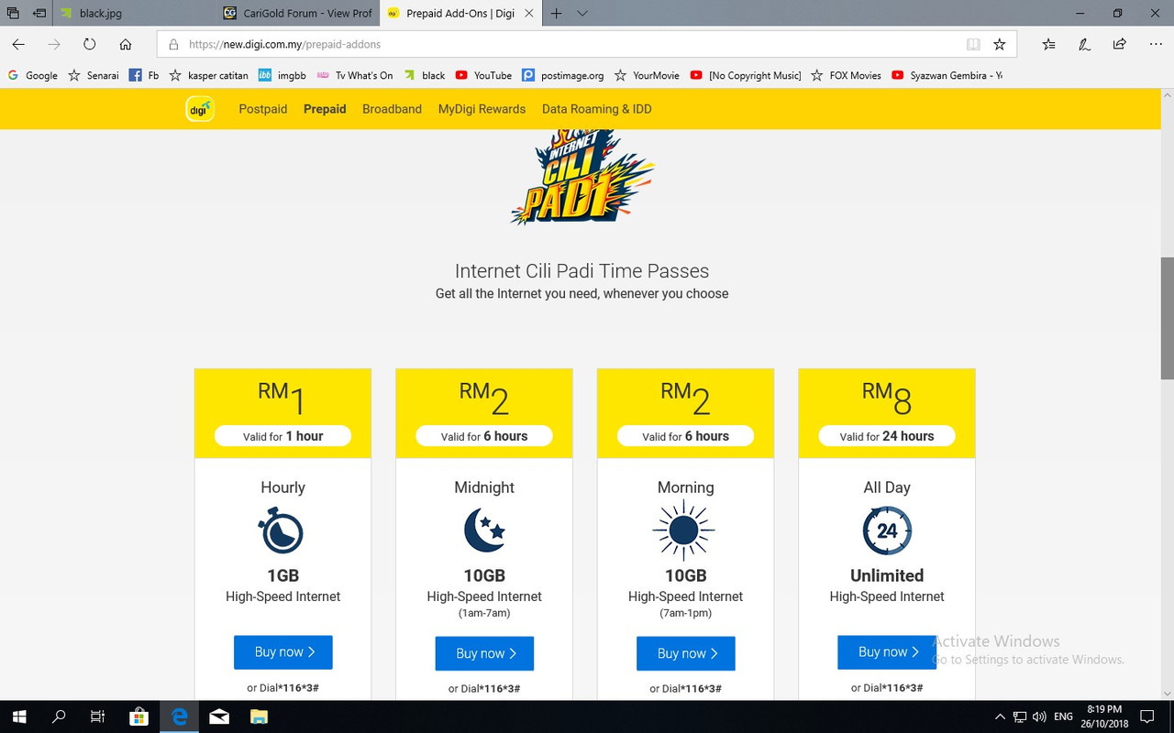The width and height of the screenshot is (1174, 733).
Task: Open Action Center notifications icon
Action: coord(1147,717)
